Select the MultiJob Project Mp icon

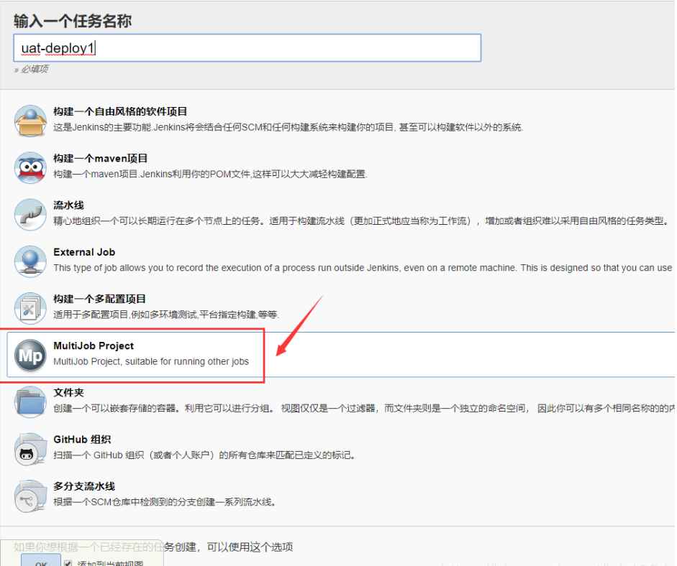(x=30, y=356)
